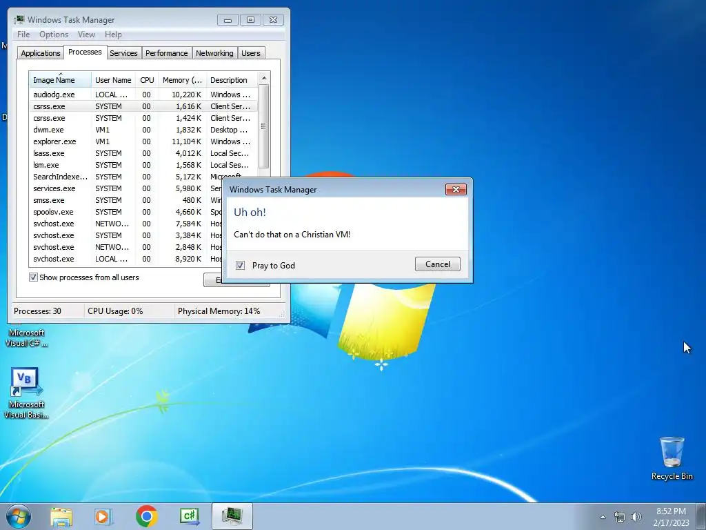The image size is (706, 530).
Task: Select svchost.exe using 2,848 K memory
Action: (x=126, y=247)
